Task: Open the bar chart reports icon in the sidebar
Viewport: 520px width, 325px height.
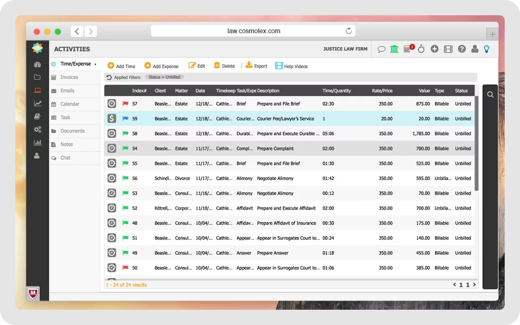Action: pos(38,142)
